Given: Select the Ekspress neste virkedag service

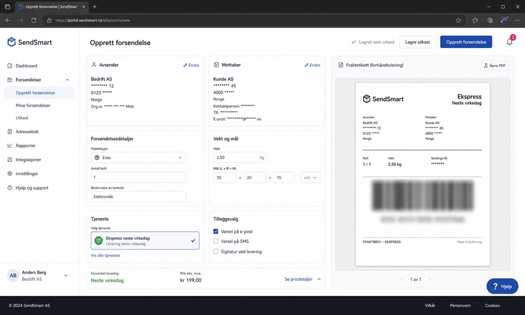Looking at the screenshot, I should click(x=145, y=241).
